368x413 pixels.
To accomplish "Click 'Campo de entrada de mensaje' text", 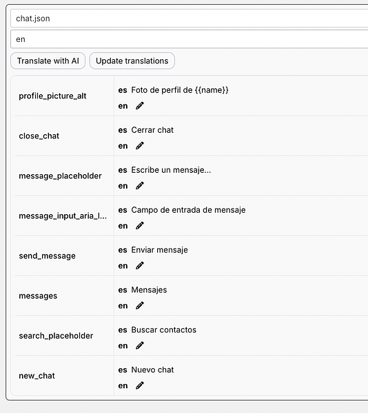I will tap(189, 210).
